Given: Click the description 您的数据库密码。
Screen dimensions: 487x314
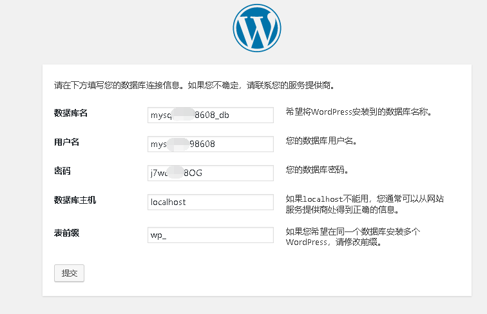Looking at the screenshot, I should tap(317, 170).
